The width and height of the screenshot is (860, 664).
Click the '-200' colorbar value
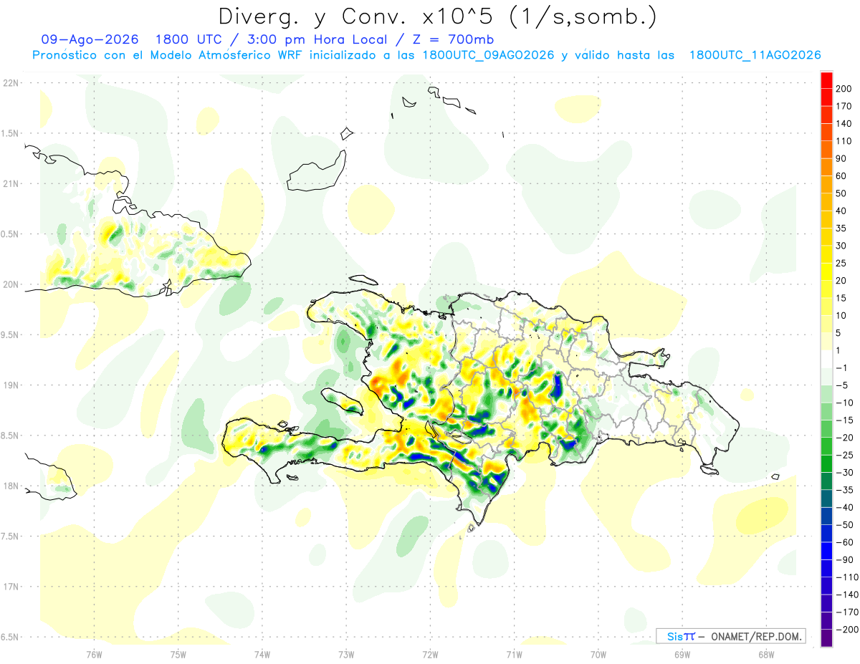[x=846, y=630]
